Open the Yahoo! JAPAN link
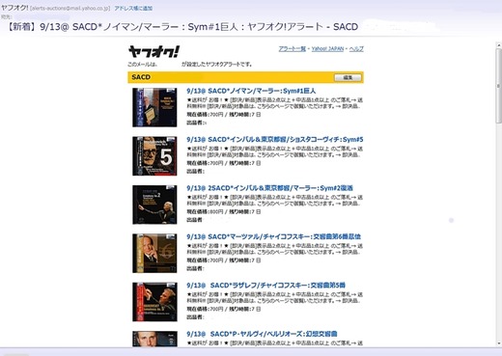This screenshot has height=356, width=502. tap(327, 49)
